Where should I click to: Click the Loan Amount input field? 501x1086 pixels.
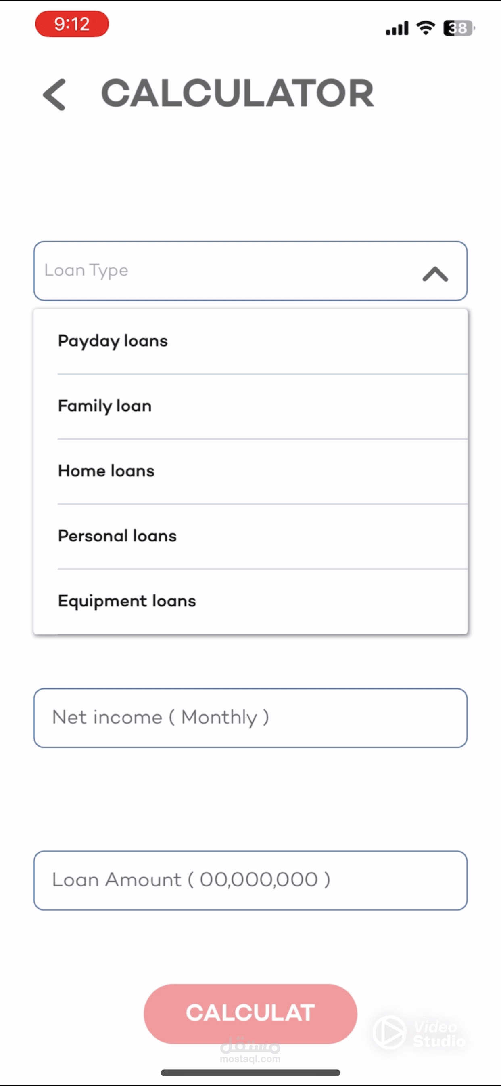(x=250, y=880)
